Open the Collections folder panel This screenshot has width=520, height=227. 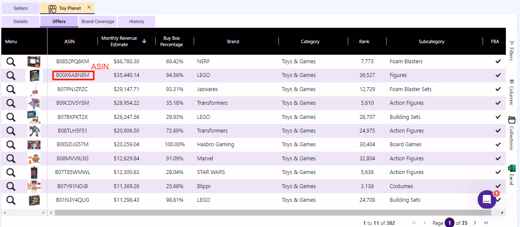pyautogui.click(x=511, y=133)
